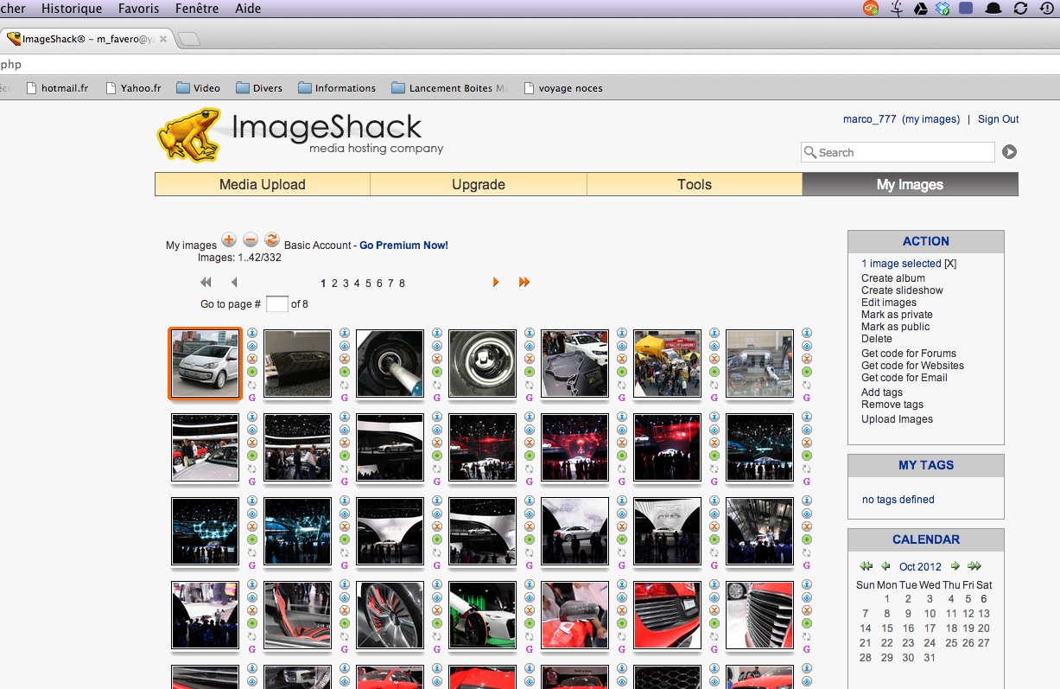Screen dimensions: 1060x689
Task: Click the orange plus icon beside My images
Action: 228,239
